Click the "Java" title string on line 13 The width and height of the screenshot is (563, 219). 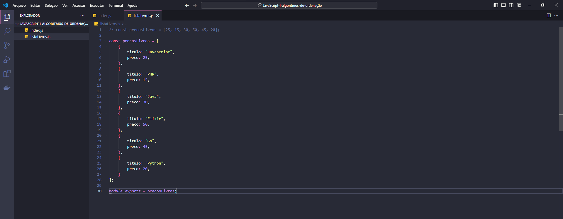click(152, 97)
